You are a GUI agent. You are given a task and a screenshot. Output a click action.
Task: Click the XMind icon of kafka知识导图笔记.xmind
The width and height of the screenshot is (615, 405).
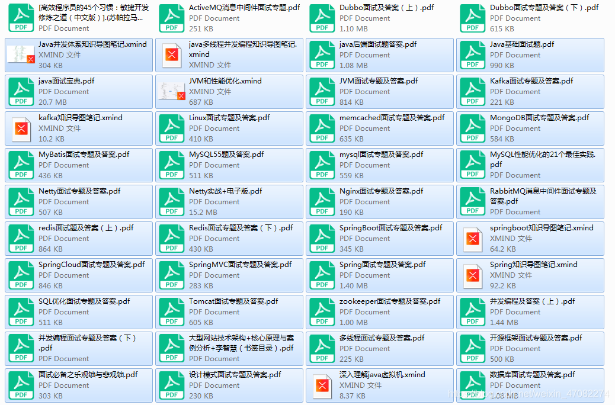21,128
